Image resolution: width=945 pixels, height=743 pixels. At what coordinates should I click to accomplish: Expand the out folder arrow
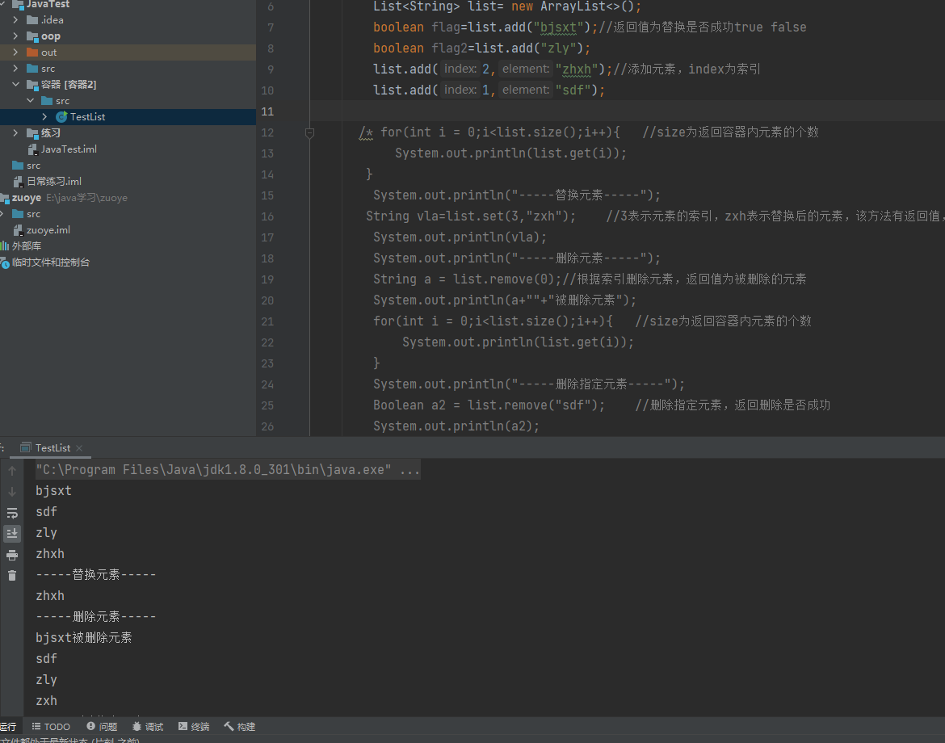coord(15,52)
